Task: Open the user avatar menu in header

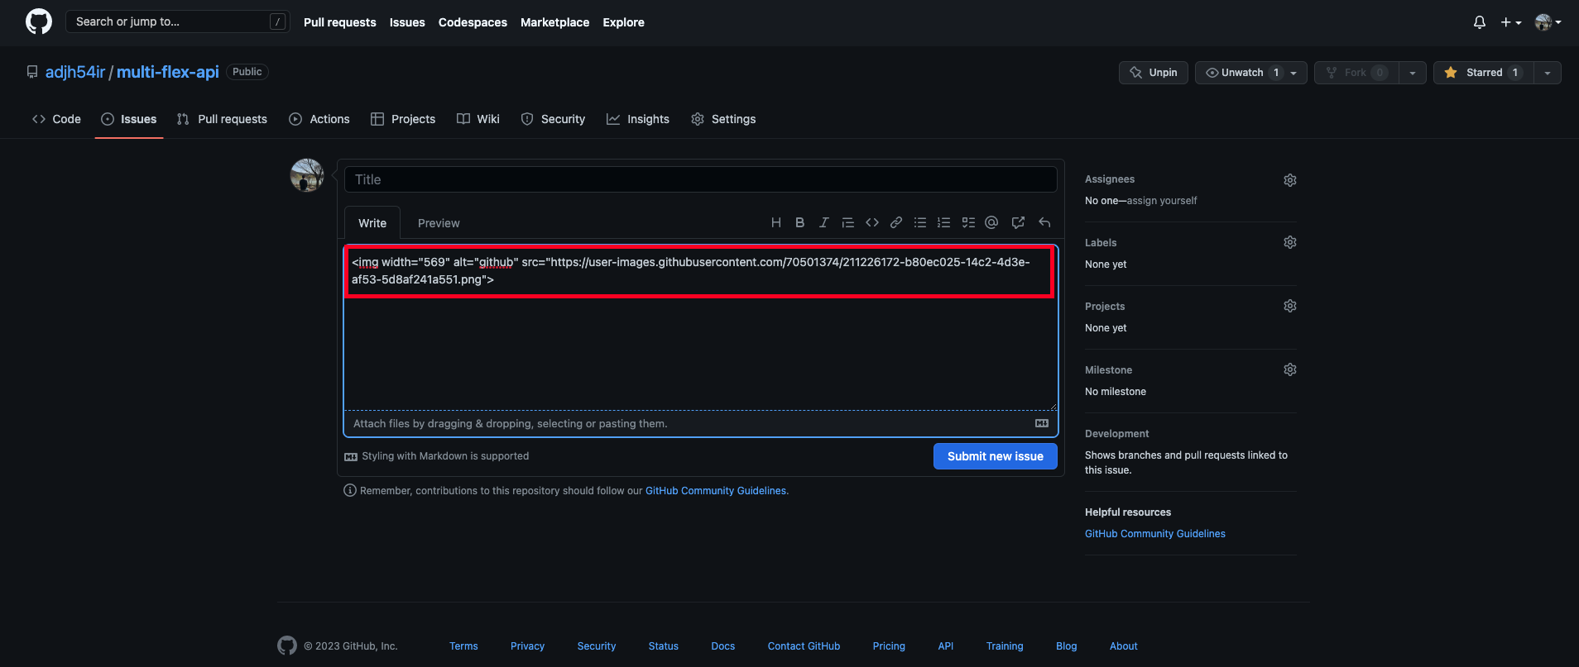Action: [x=1548, y=22]
